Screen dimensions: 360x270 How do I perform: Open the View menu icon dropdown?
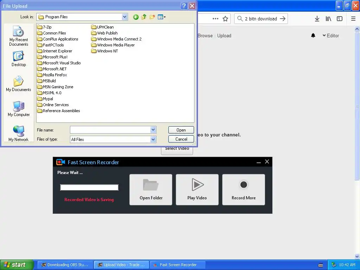pyautogui.click(x=162, y=17)
